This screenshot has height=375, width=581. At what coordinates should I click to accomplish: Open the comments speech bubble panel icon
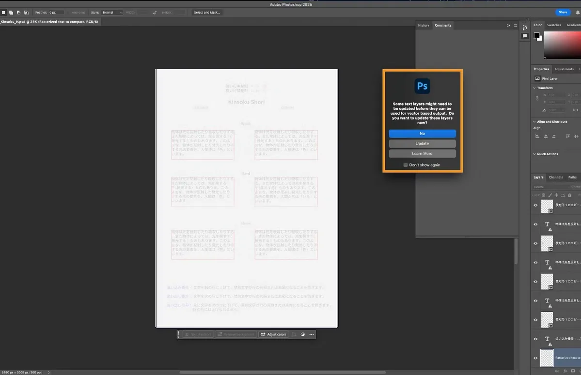(525, 36)
